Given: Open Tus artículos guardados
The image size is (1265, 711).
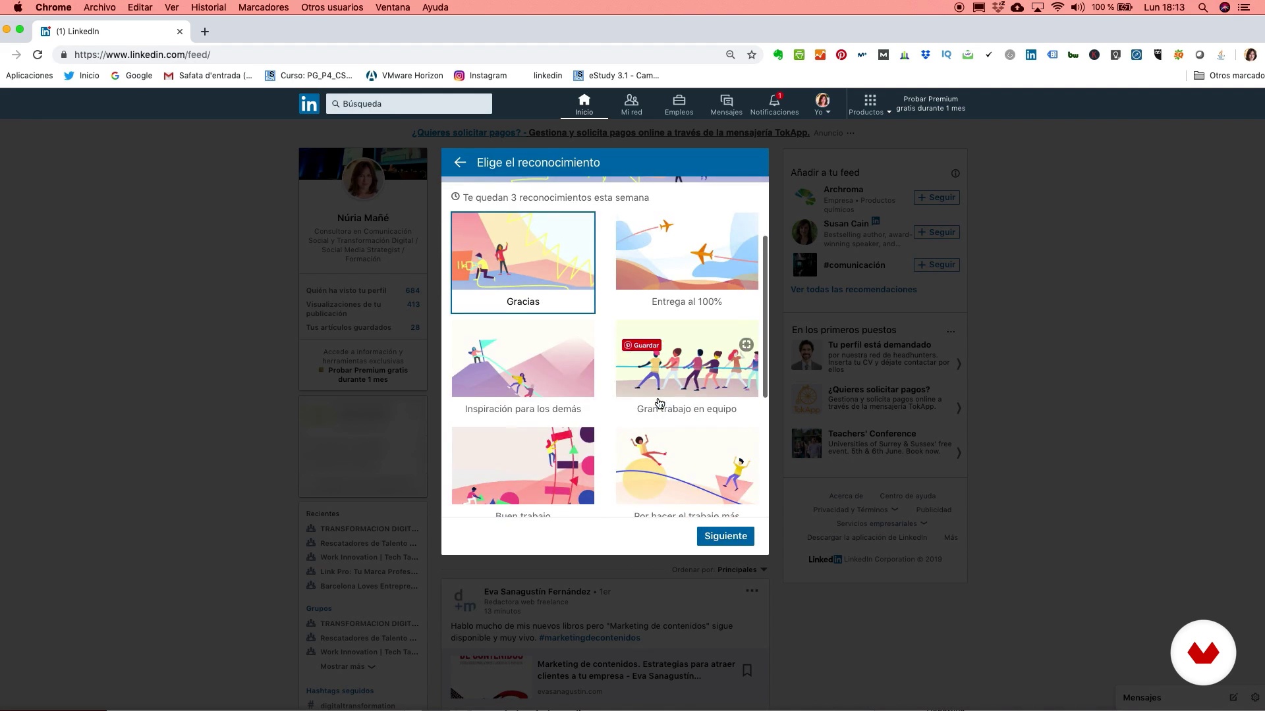Looking at the screenshot, I should (x=363, y=328).
